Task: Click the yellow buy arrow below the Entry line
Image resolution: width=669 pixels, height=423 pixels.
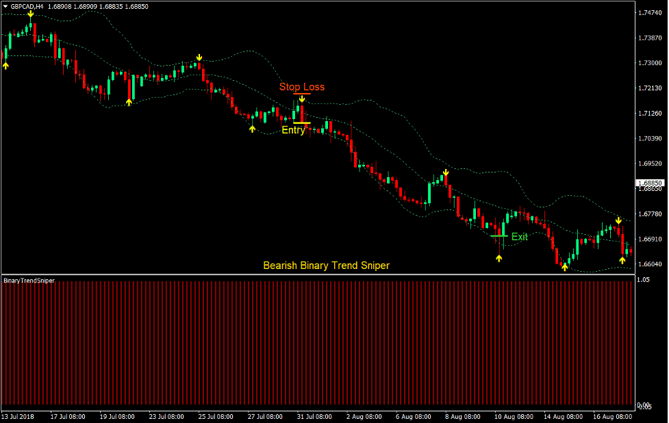Action: 251,129
